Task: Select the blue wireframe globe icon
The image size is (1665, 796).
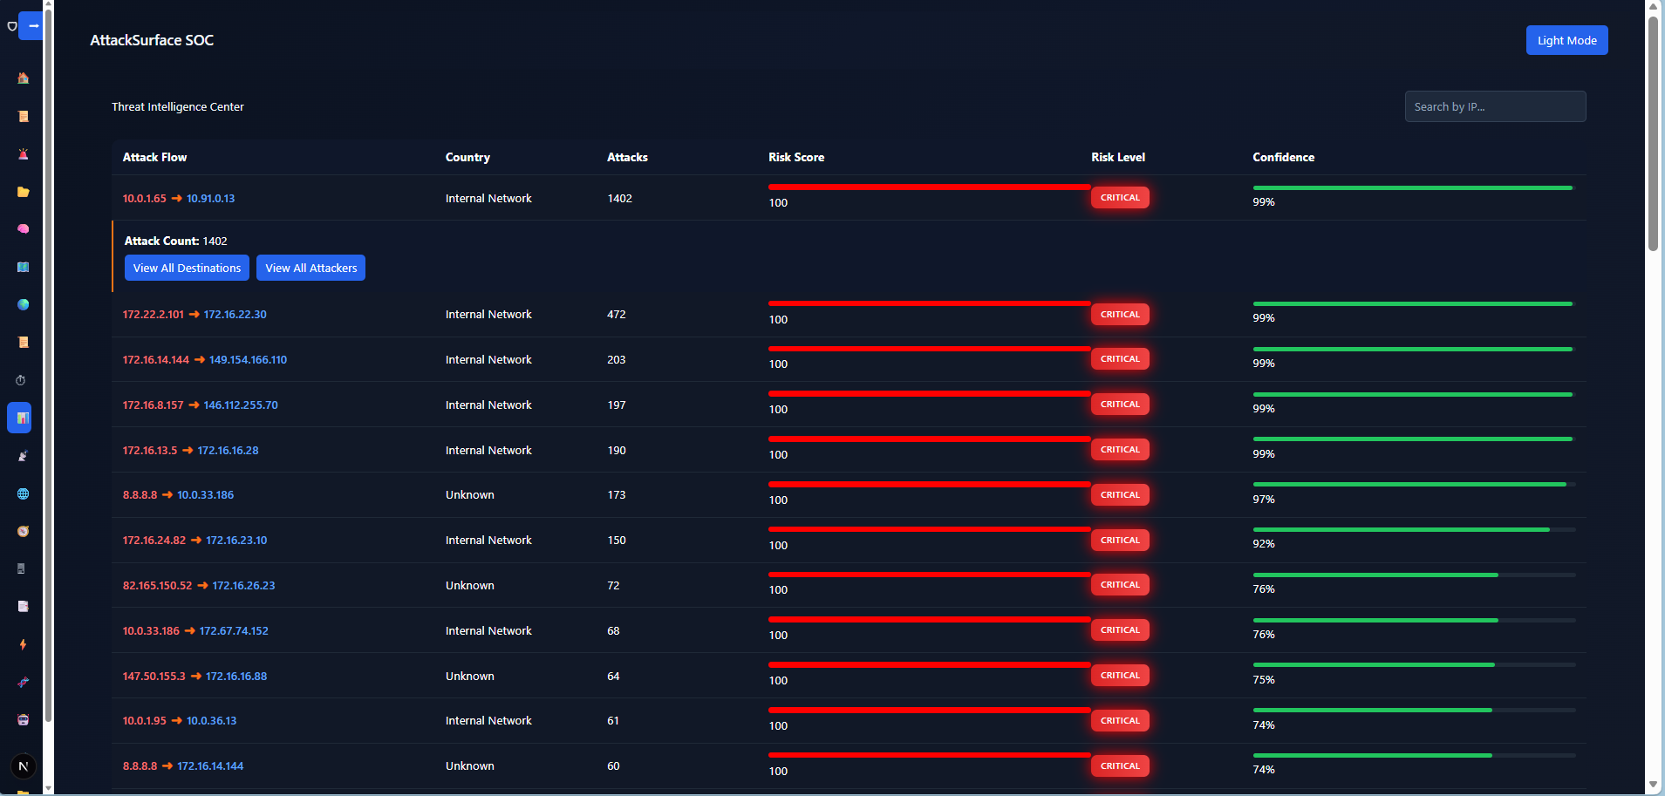Action: (x=24, y=493)
